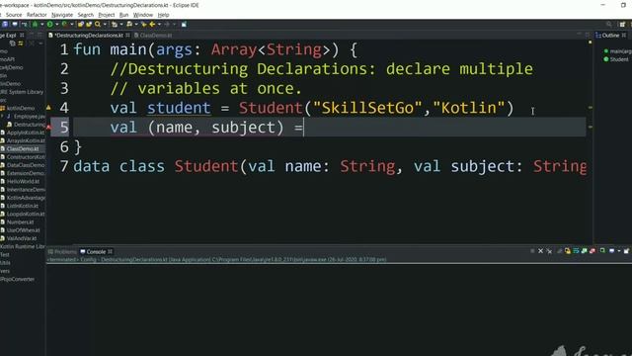This screenshot has width=632, height=356.
Task: Switch to the DestructuringDeclarations.kt editor tab
Action: (89, 36)
